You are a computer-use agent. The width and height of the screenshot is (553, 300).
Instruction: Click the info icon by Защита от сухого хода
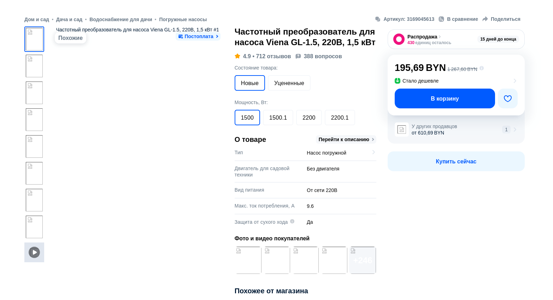pyautogui.click(x=292, y=222)
